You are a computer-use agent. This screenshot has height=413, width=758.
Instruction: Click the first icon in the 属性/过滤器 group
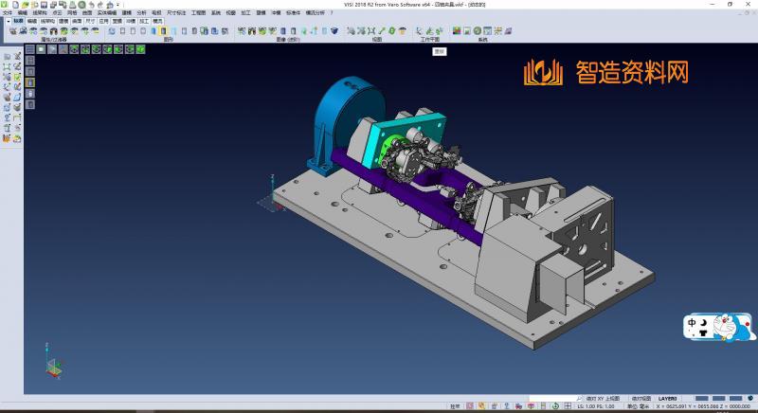point(12,31)
